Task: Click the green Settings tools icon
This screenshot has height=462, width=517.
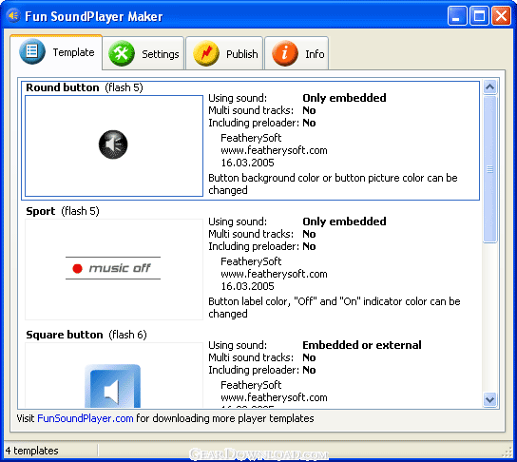Action: click(122, 53)
